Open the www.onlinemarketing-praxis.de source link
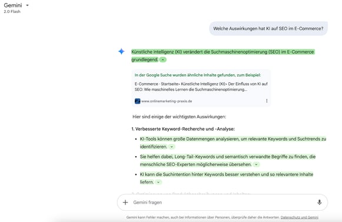 pyautogui.click(x=167, y=101)
